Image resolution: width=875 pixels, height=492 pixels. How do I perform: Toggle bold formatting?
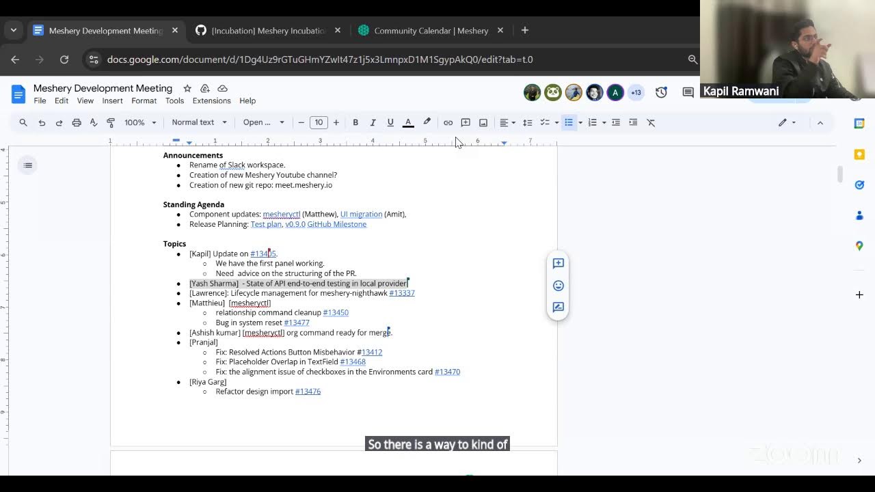(x=355, y=122)
